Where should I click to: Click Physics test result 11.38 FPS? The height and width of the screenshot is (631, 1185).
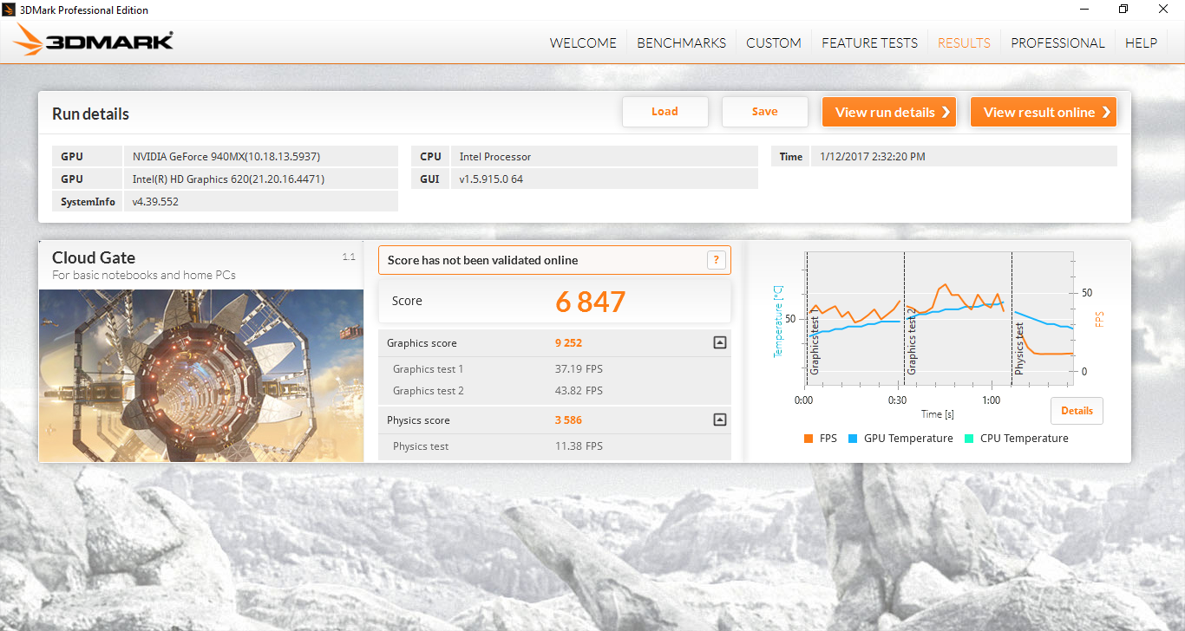click(579, 446)
